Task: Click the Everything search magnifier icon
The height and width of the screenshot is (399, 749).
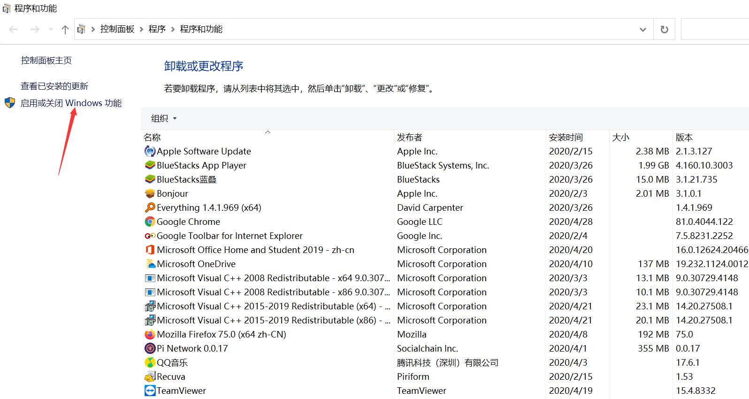Action: coord(150,207)
